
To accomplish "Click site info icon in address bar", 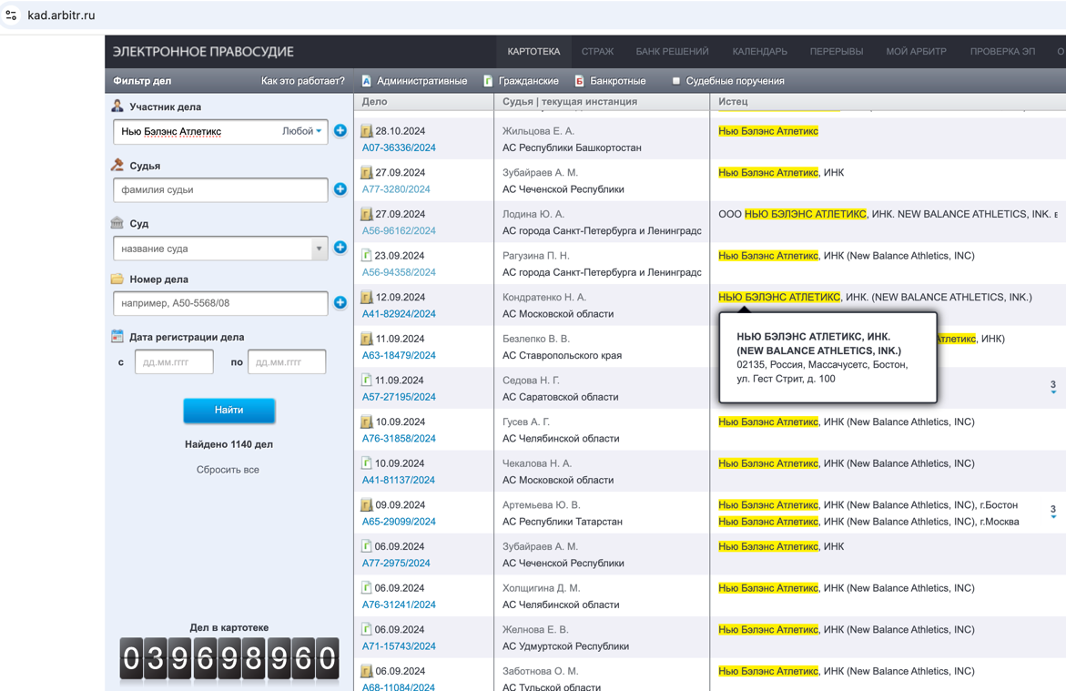I will click(x=11, y=15).
